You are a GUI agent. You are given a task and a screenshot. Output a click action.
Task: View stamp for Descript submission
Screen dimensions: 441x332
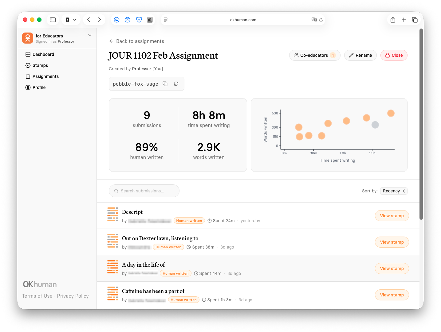[x=392, y=216]
